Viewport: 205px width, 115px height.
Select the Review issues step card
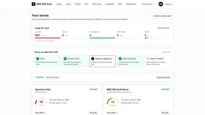(75, 61)
